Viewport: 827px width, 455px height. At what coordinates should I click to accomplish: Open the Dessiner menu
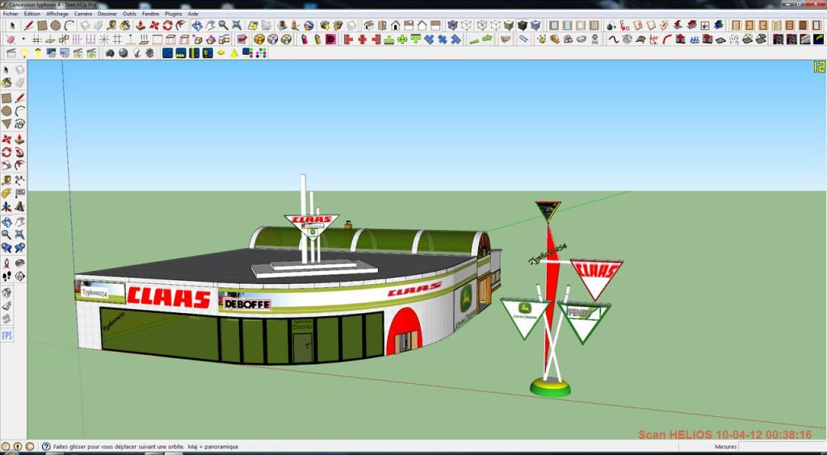[107, 14]
